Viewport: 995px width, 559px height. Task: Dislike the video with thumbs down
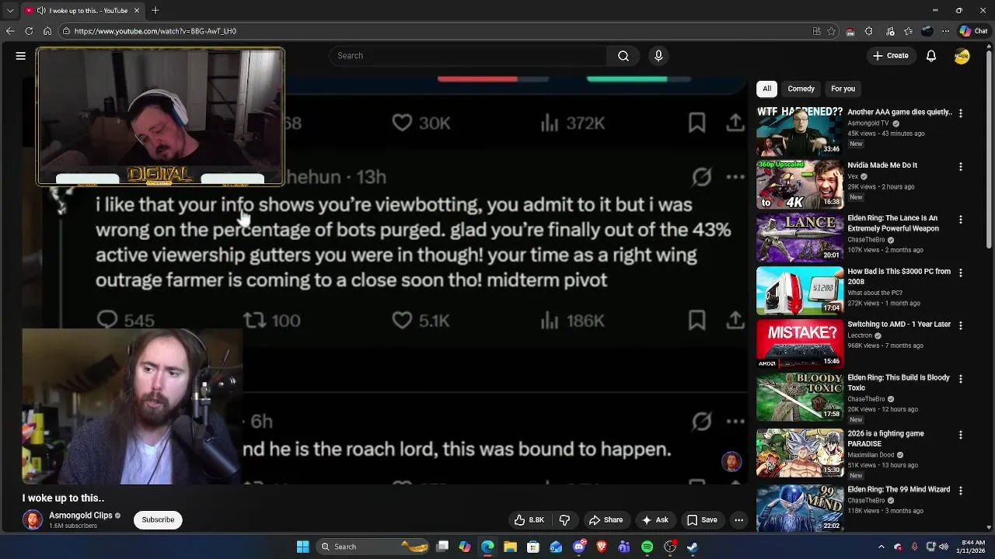[565, 520]
